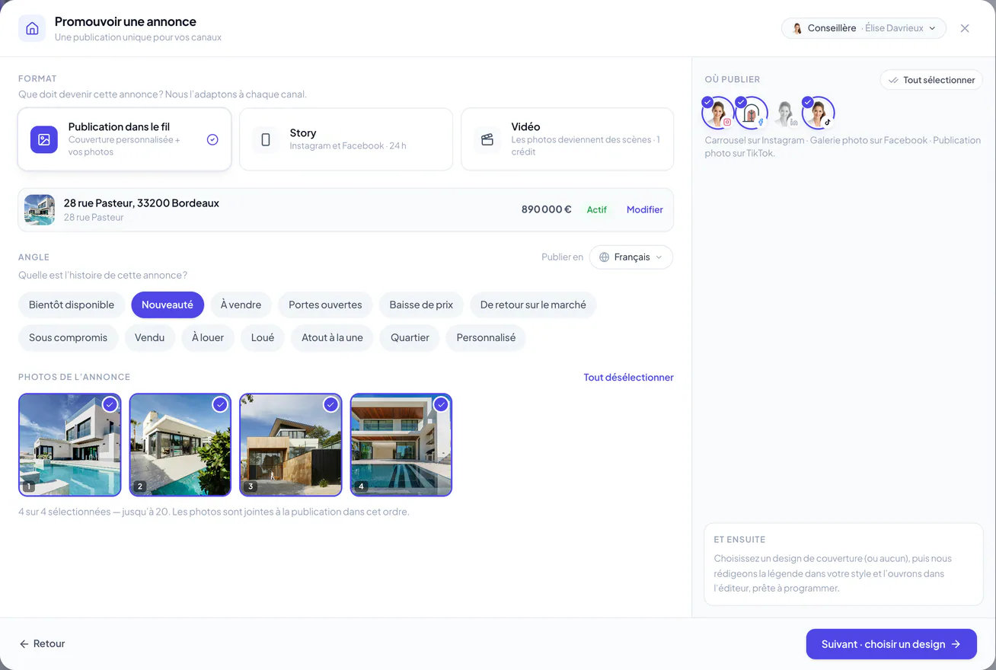
Task: Pick the Vidéo format card
Action: 567,139
